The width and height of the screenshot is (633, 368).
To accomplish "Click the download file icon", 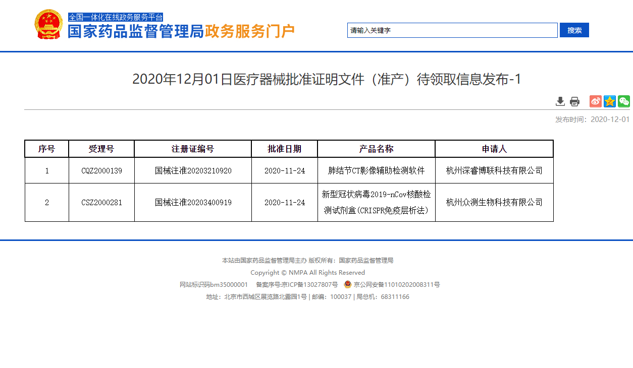I will point(560,101).
